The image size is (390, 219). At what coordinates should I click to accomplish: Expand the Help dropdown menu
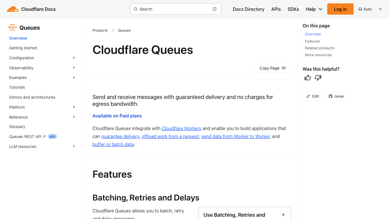click(x=314, y=9)
